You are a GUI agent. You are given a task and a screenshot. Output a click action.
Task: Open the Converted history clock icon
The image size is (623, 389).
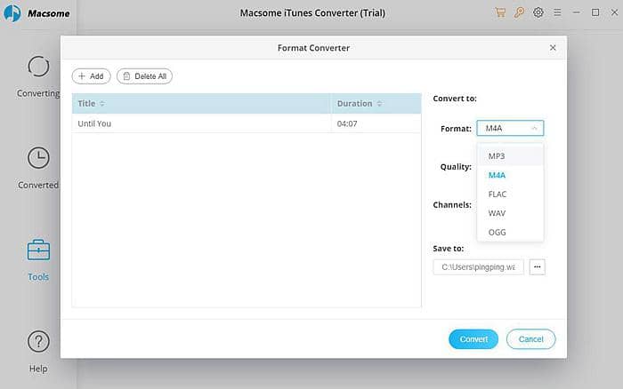(38, 158)
